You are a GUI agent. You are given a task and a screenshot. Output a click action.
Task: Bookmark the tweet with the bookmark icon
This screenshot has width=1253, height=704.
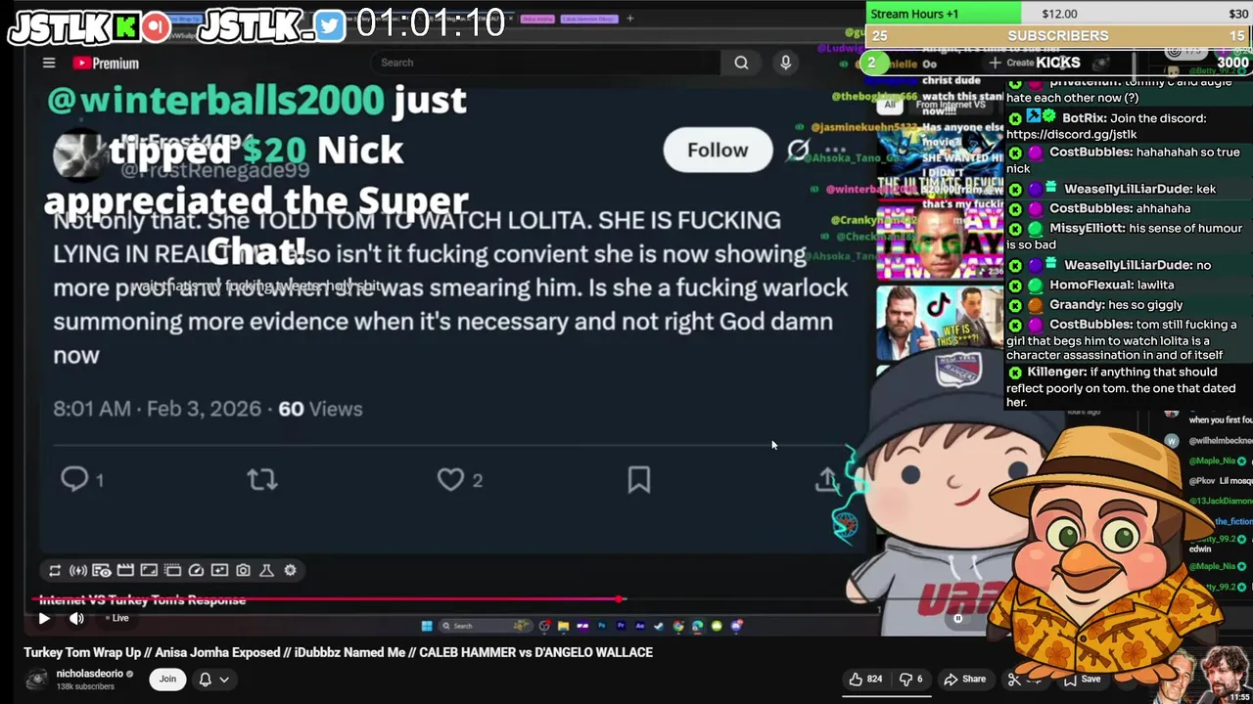click(x=638, y=479)
